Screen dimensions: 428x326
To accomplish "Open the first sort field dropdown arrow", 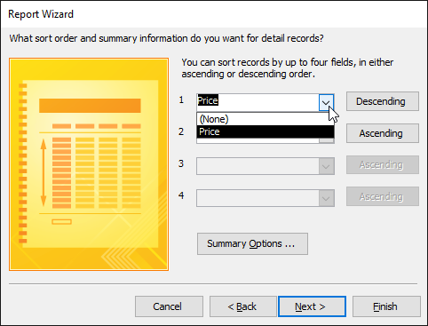I will click(326, 102).
